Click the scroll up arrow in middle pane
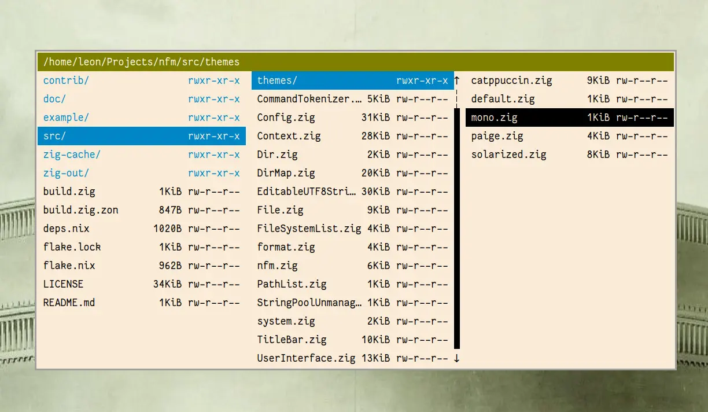Screen dimensions: 708x412 click(x=457, y=80)
